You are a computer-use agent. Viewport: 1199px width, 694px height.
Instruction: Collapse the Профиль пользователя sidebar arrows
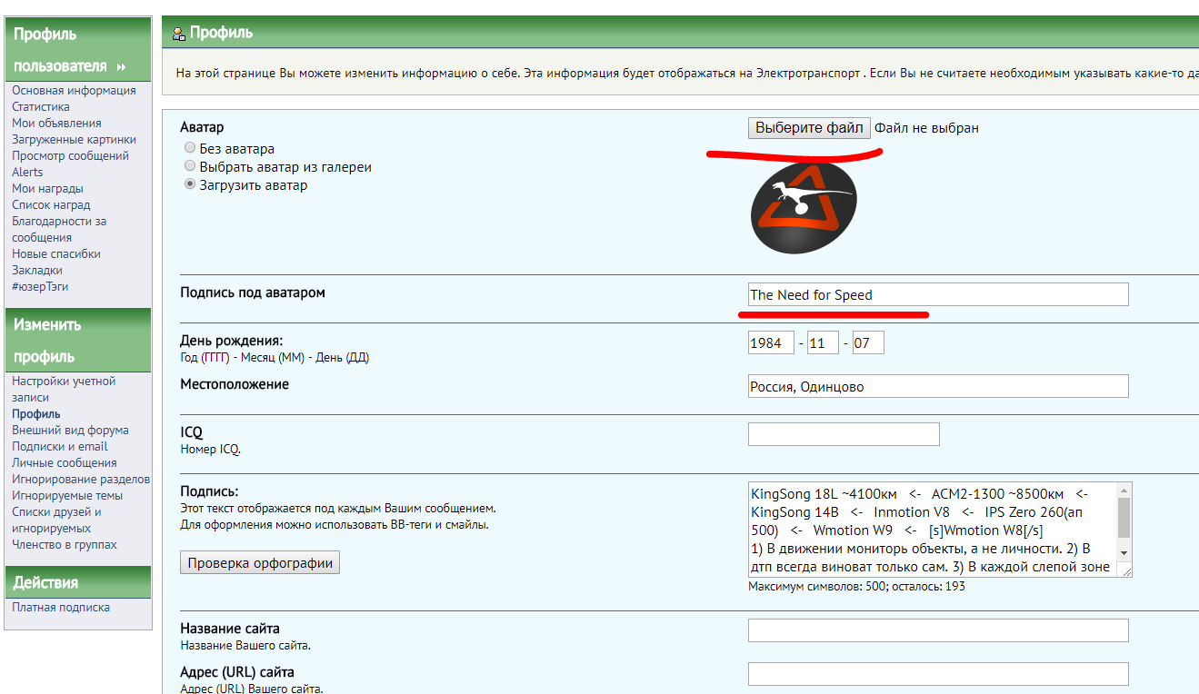coord(121,67)
